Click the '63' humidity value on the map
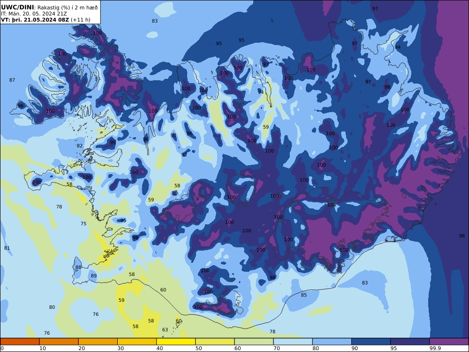The width and height of the screenshot is (469, 352). [165, 330]
